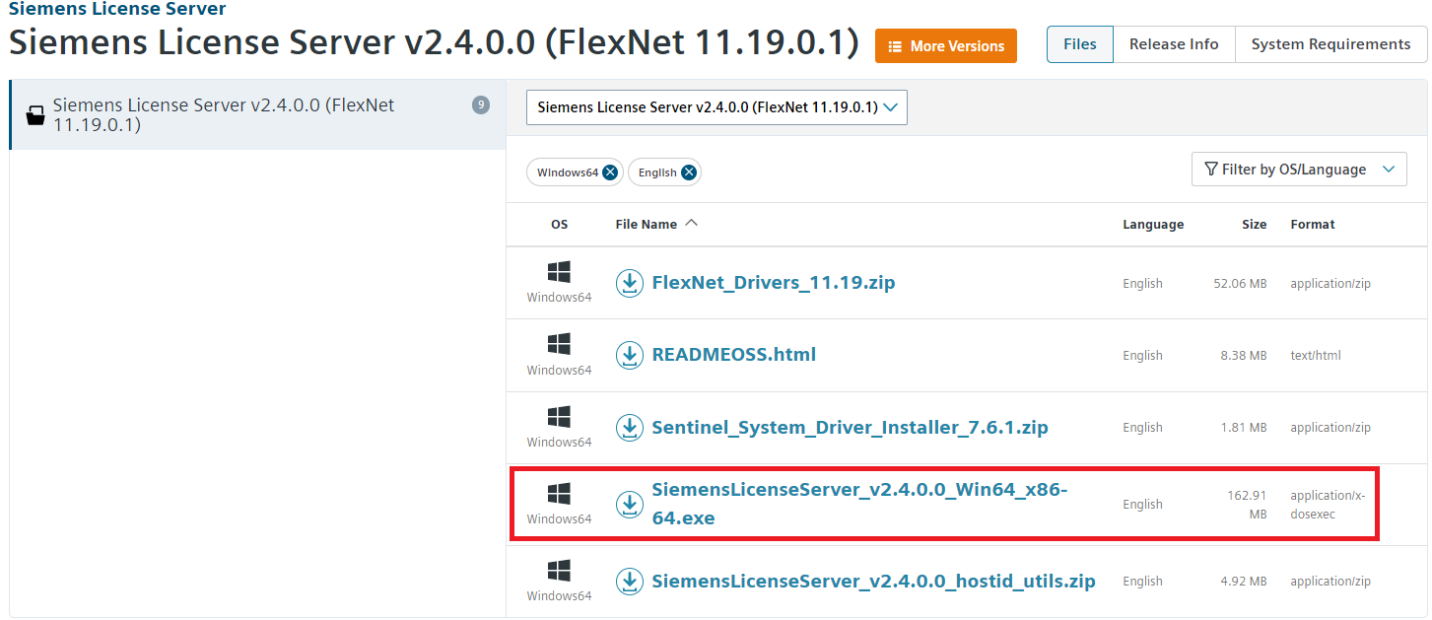Open the System Requirements tab
Viewport: 1432px width, 620px height.
click(x=1330, y=44)
